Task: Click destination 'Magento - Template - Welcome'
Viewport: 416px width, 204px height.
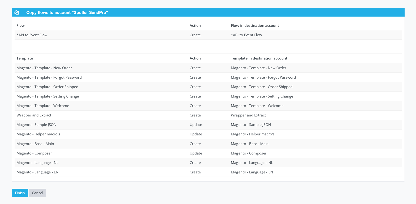Action: (257, 106)
